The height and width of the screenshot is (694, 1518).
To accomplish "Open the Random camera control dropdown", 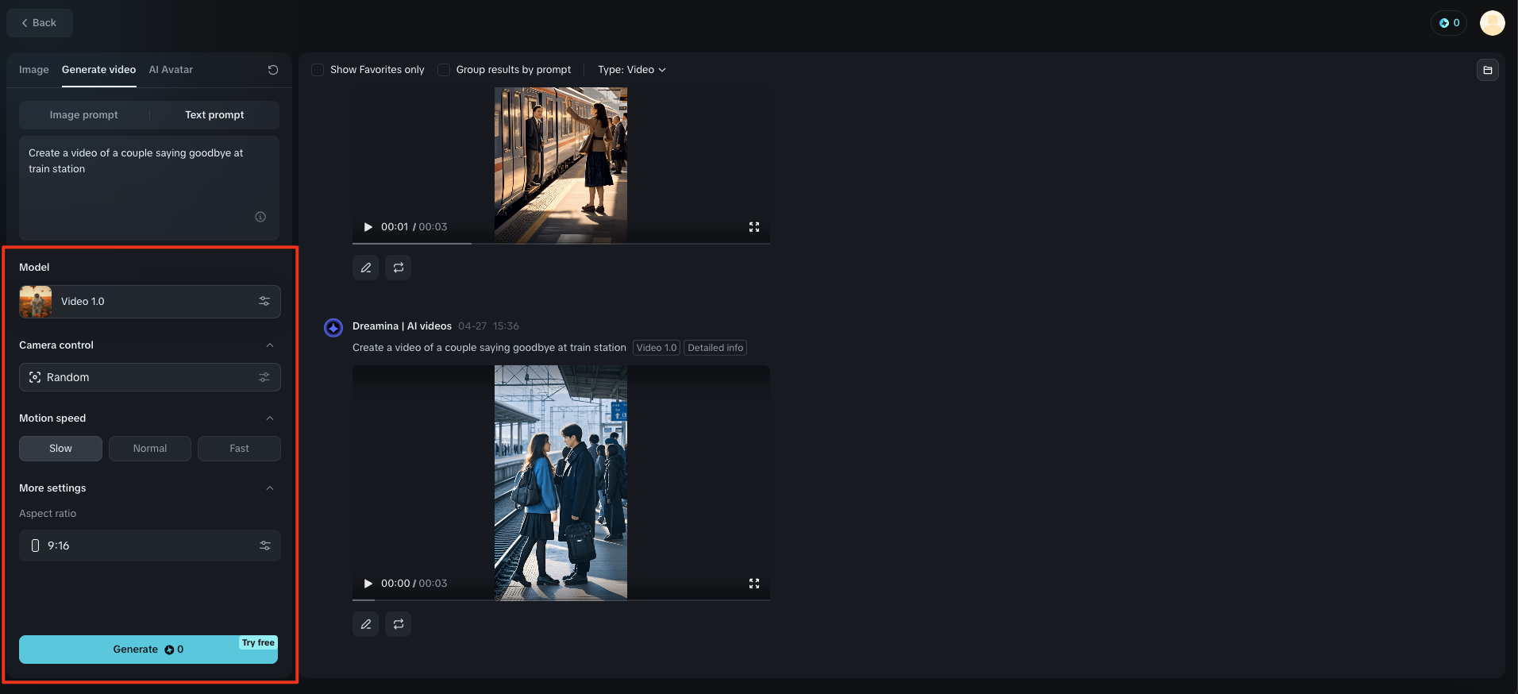I will pyautogui.click(x=150, y=377).
